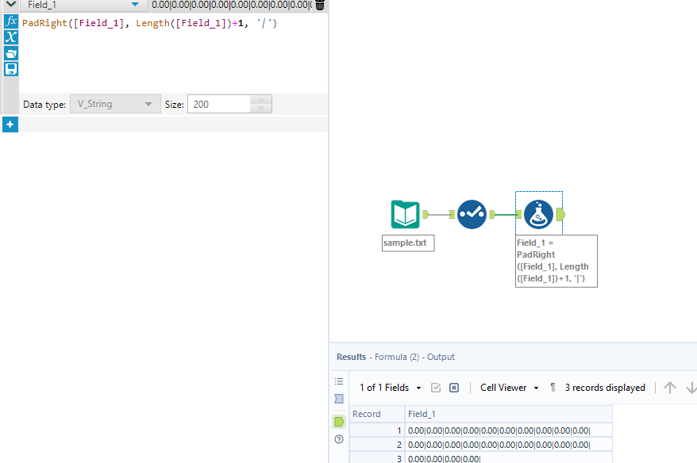This screenshot has height=463, width=697.
Task: Click deselect all fields icon
Action: pyautogui.click(x=453, y=388)
